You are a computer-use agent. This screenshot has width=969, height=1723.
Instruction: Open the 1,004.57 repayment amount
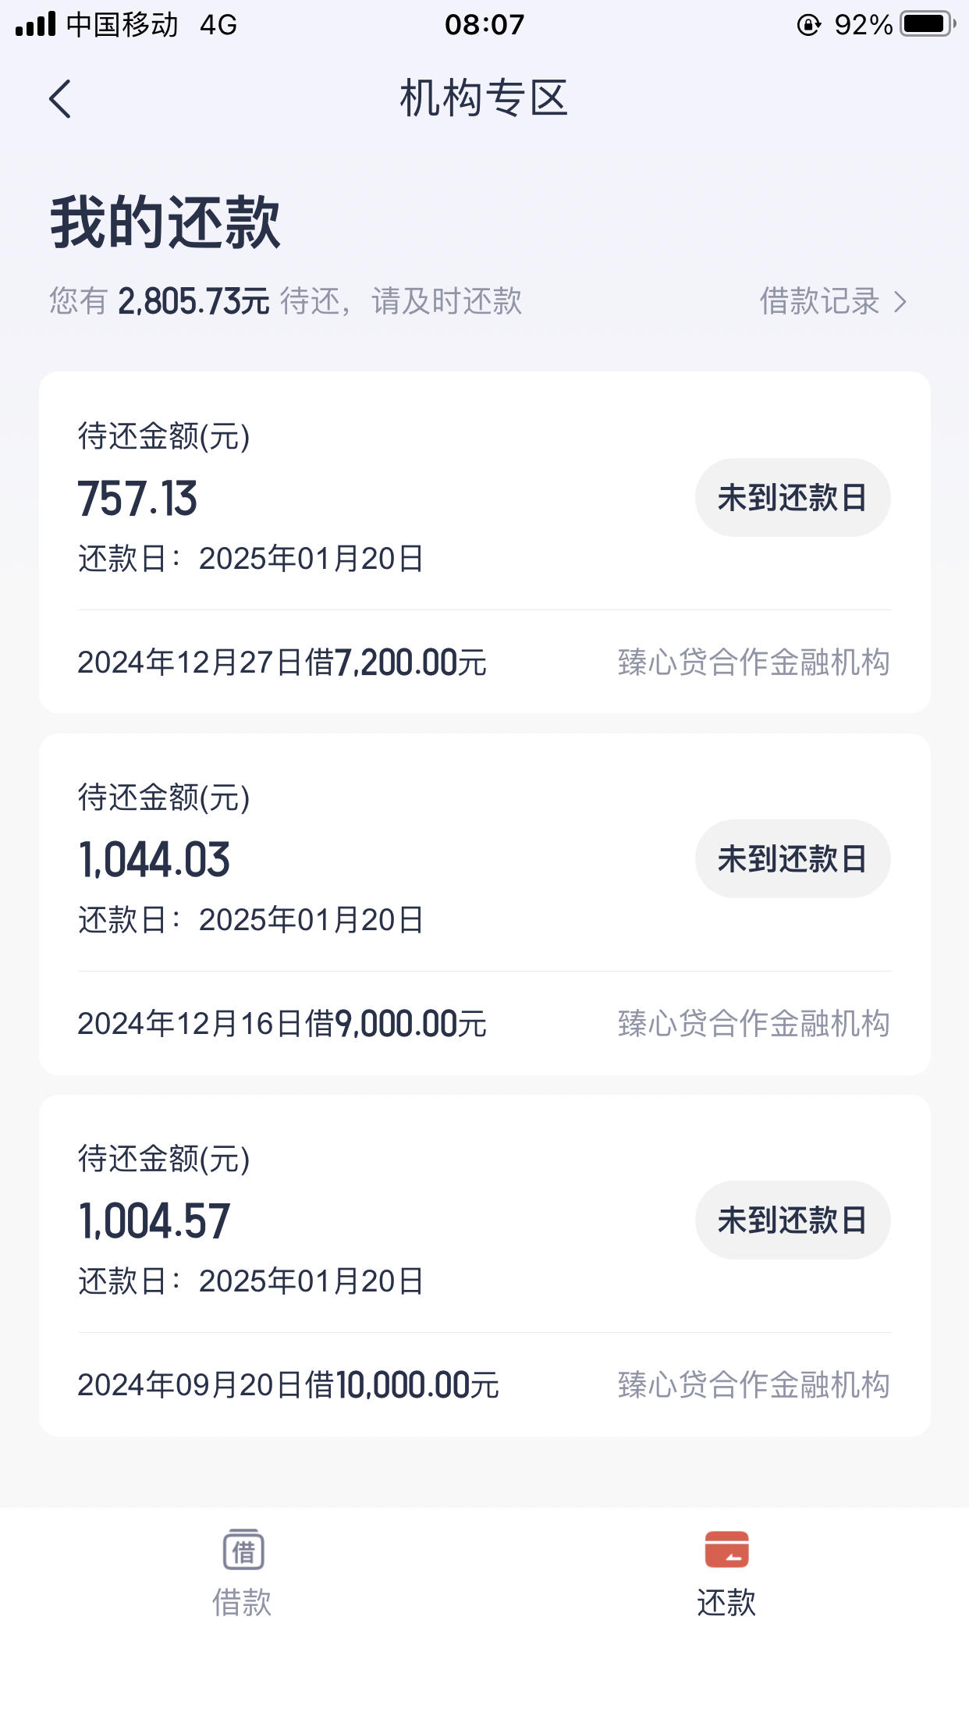click(x=154, y=1221)
